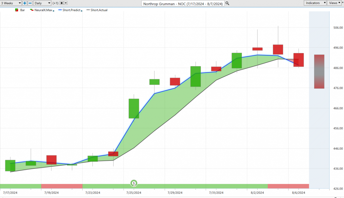Click the 8/6/2024 red candlestick
Screen dimensions: 344x198
pyautogui.click(x=299, y=60)
